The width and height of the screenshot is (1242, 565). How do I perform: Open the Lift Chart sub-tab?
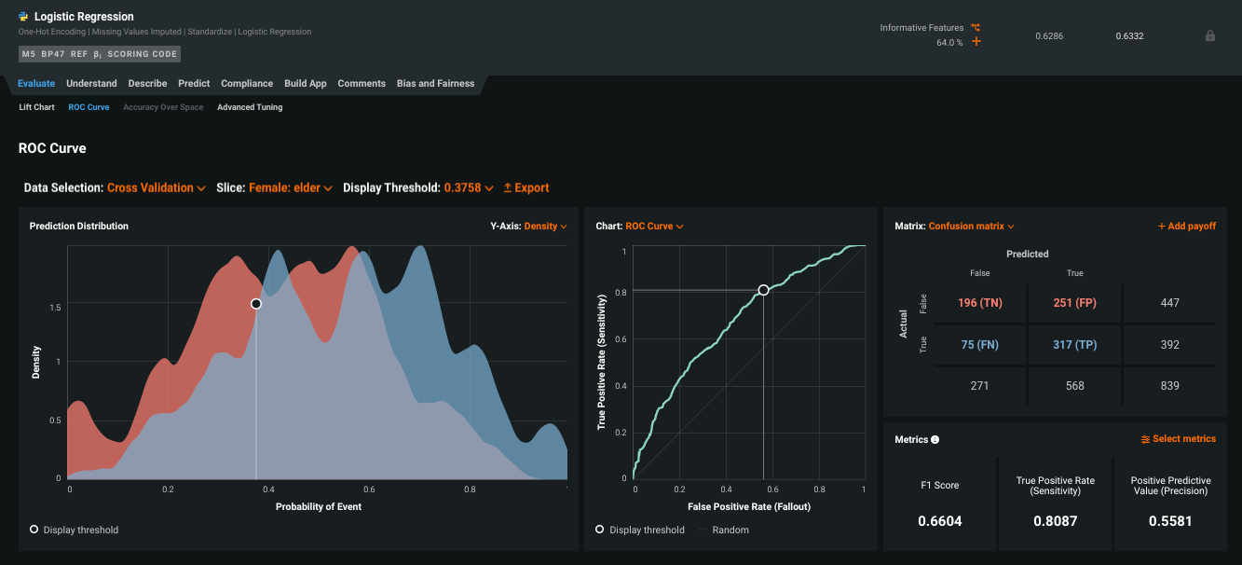click(x=37, y=107)
